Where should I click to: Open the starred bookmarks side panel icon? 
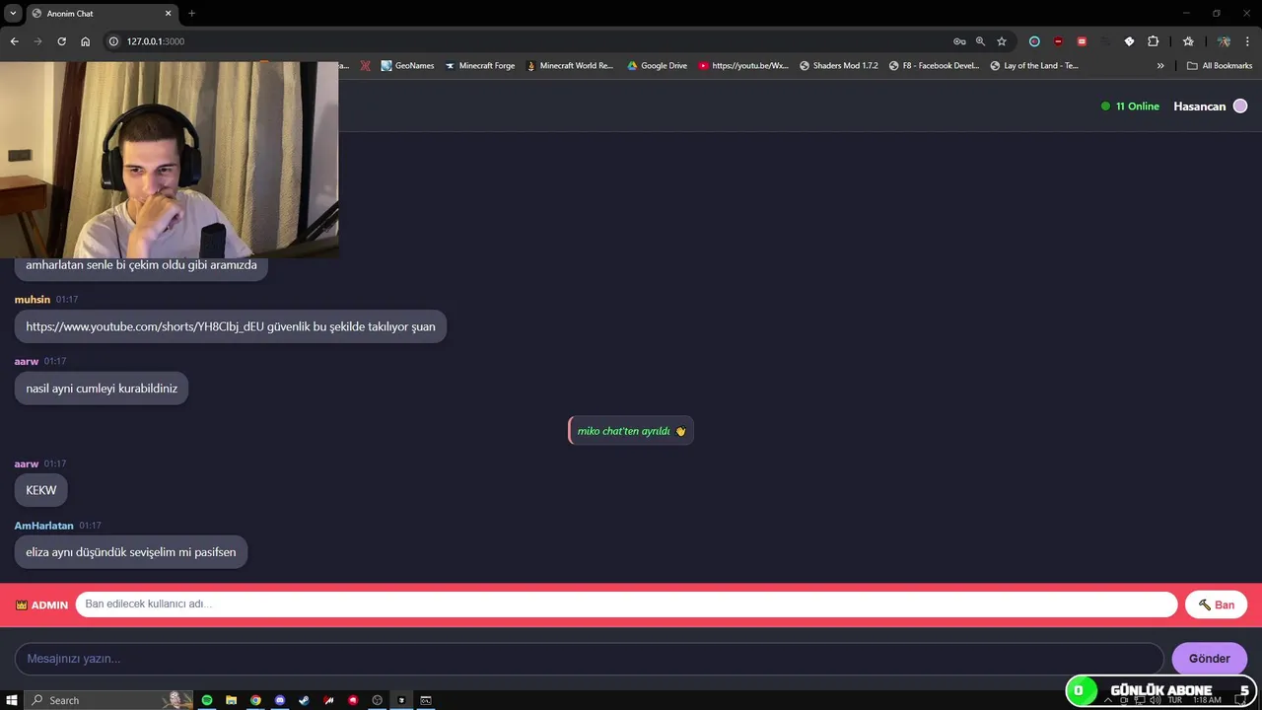tap(1188, 41)
